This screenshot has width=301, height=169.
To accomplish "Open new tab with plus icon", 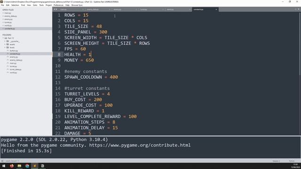I will (295, 9).
